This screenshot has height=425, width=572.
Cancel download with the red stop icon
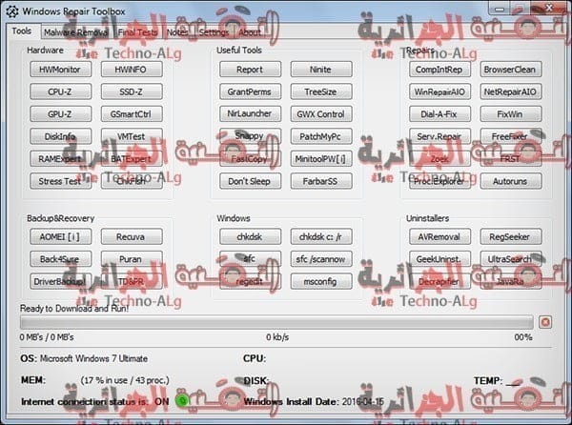click(x=545, y=322)
